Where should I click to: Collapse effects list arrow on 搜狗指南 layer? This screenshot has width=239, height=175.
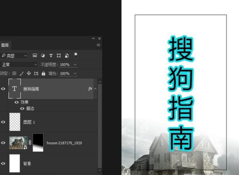95,89
